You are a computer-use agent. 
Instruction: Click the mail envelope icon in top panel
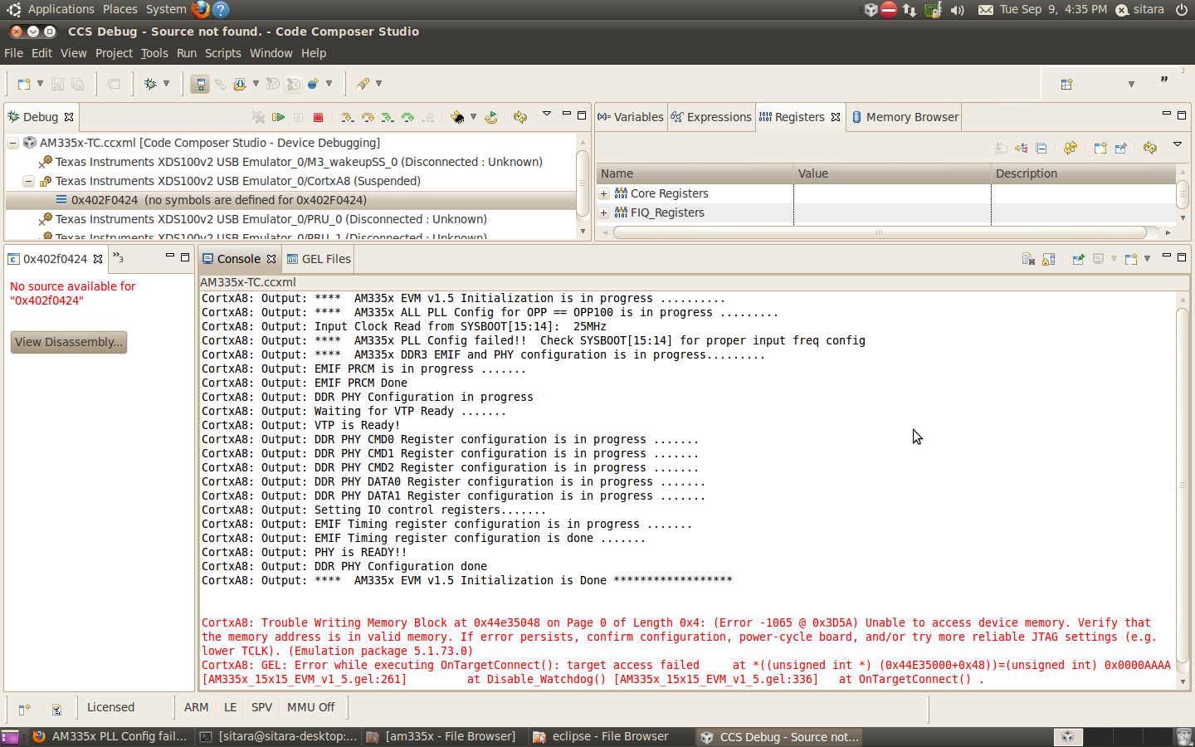click(x=986, y=10)
